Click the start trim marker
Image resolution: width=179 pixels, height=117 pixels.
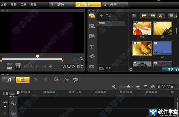pos(1,60)
